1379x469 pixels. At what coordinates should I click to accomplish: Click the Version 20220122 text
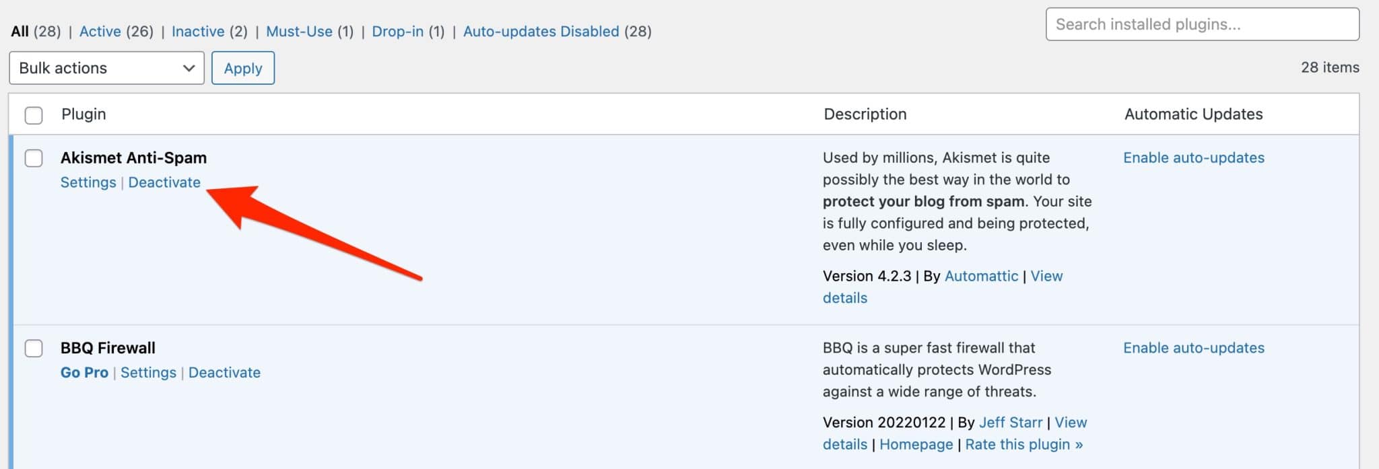[884, 423]
